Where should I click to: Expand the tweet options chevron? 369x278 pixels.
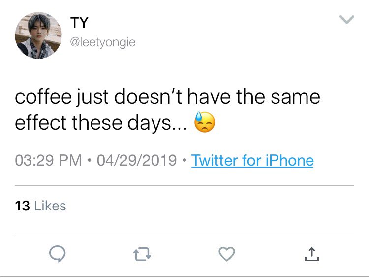347,20
